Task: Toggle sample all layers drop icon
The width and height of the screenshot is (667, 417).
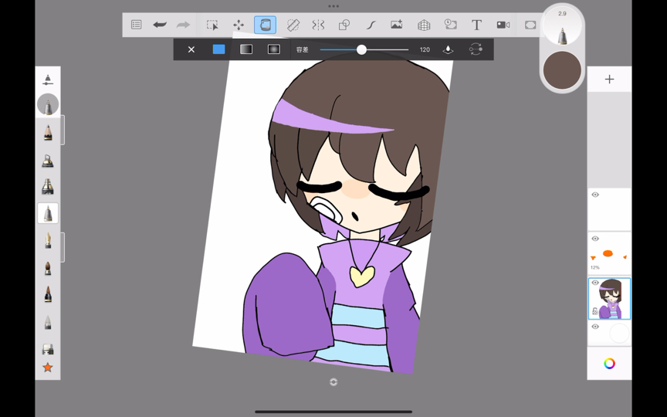Action: point(448,49)
